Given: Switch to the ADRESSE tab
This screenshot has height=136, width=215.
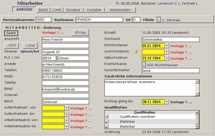Looking at the screenshot, I should pyautogui.click(x=24, y=9).
